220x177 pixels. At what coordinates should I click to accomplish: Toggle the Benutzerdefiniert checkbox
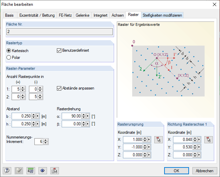pos(59,50)
